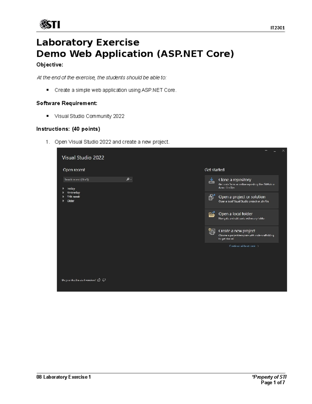
Task: Click the thumbs-down feedback icon
Action: tap(104, 280)
